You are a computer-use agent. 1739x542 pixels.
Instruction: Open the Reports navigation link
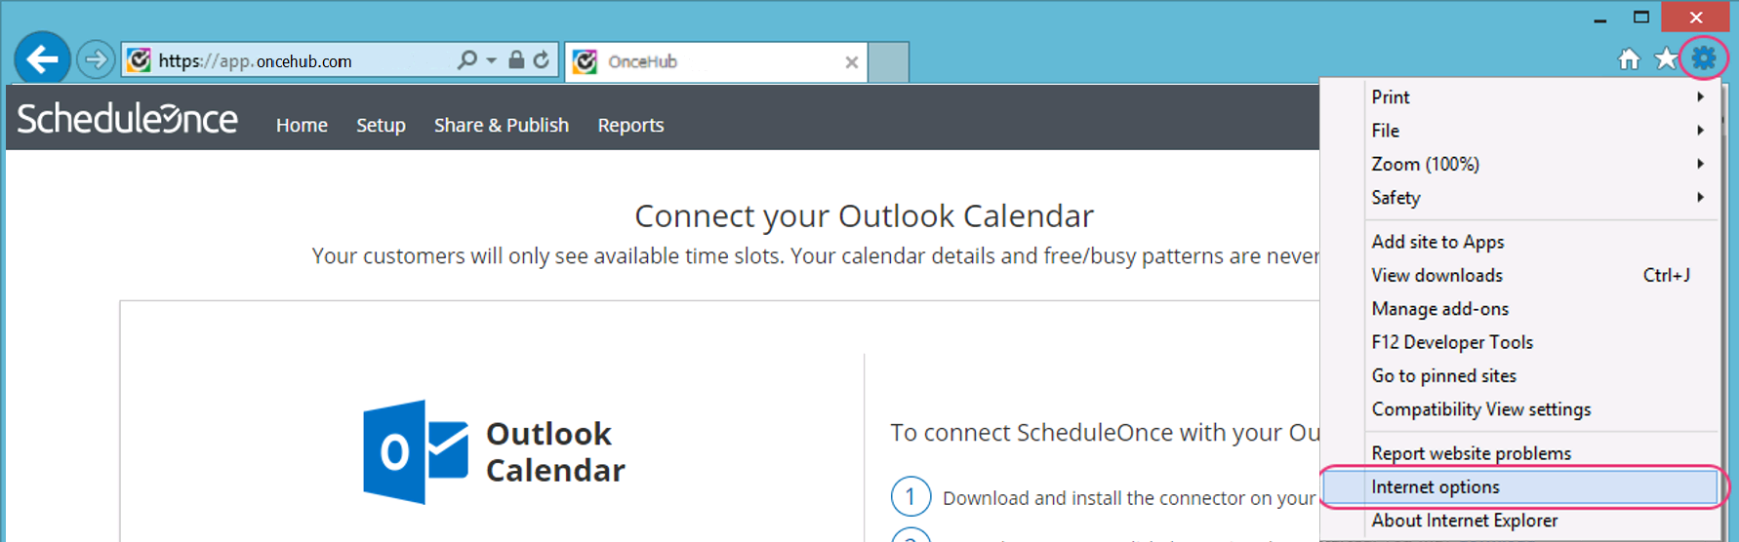coord(630,125)
